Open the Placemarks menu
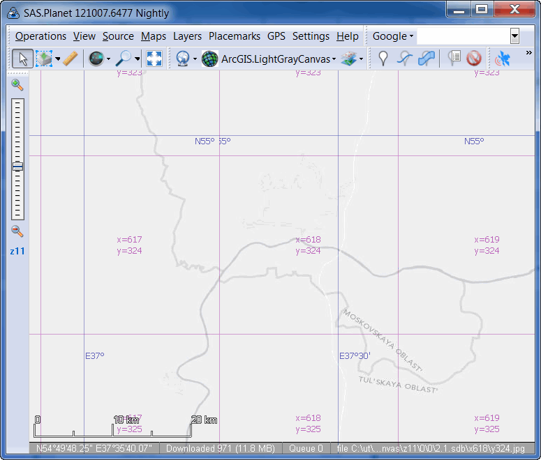This screenshot has height=460, width=541. (234, 36)
